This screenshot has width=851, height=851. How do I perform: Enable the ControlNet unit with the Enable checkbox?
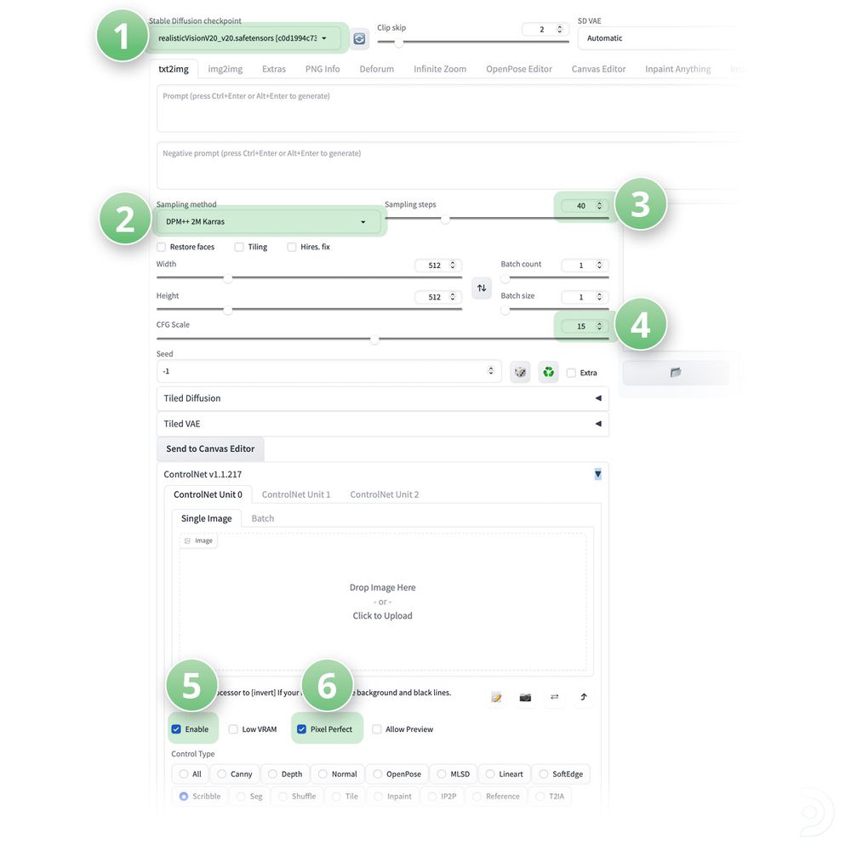[177, 728]
